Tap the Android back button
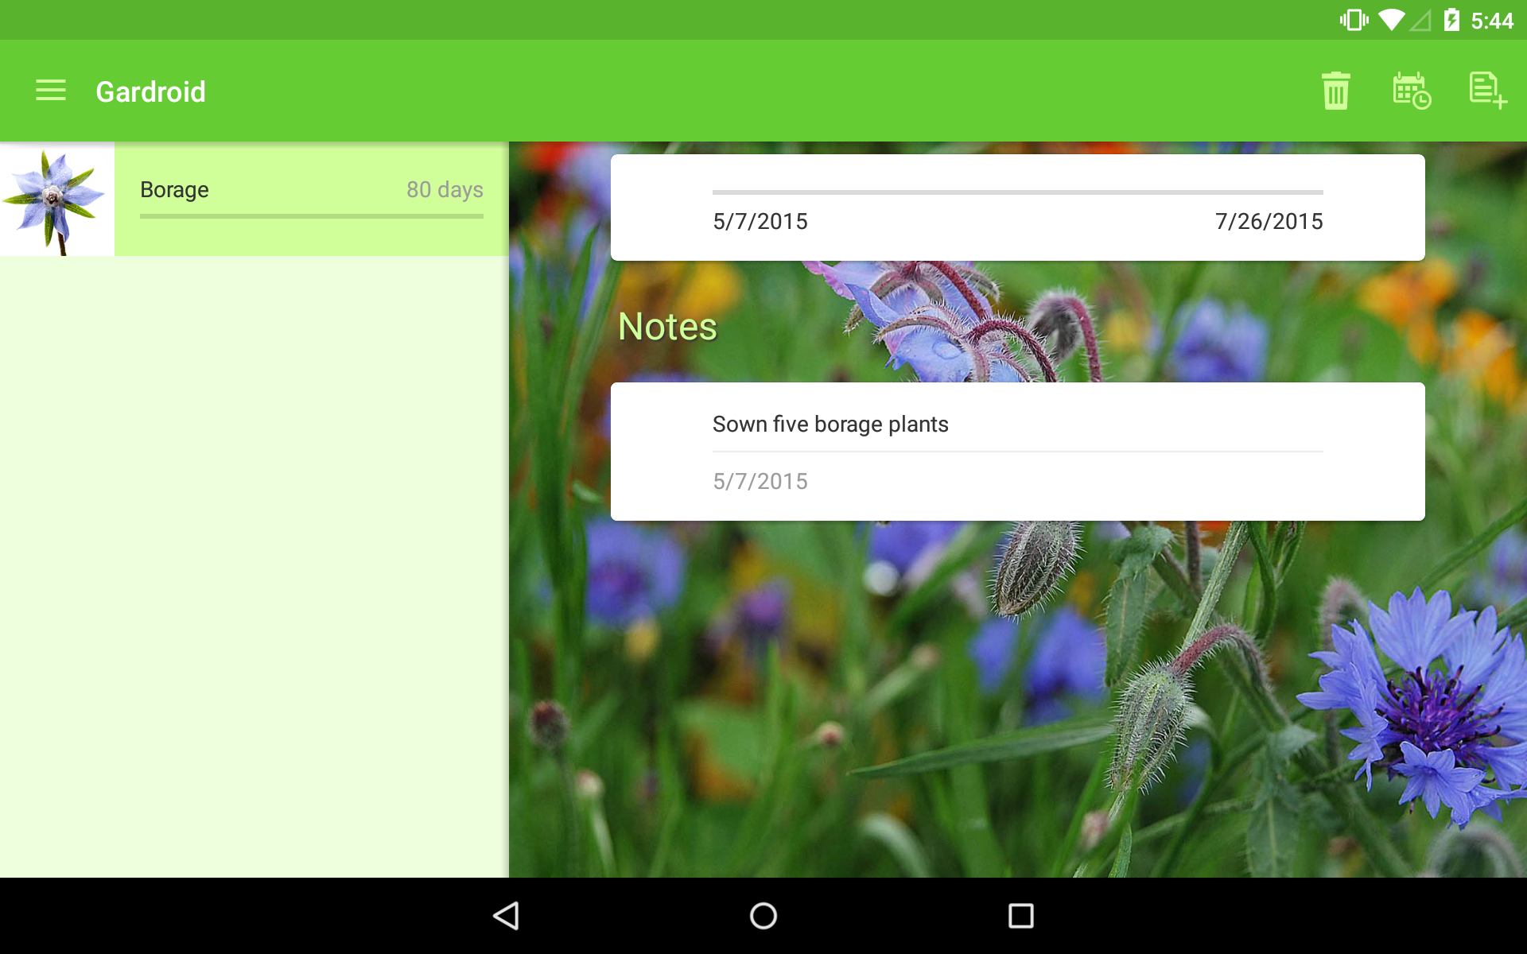The image size is (1527, 954). 507,916
